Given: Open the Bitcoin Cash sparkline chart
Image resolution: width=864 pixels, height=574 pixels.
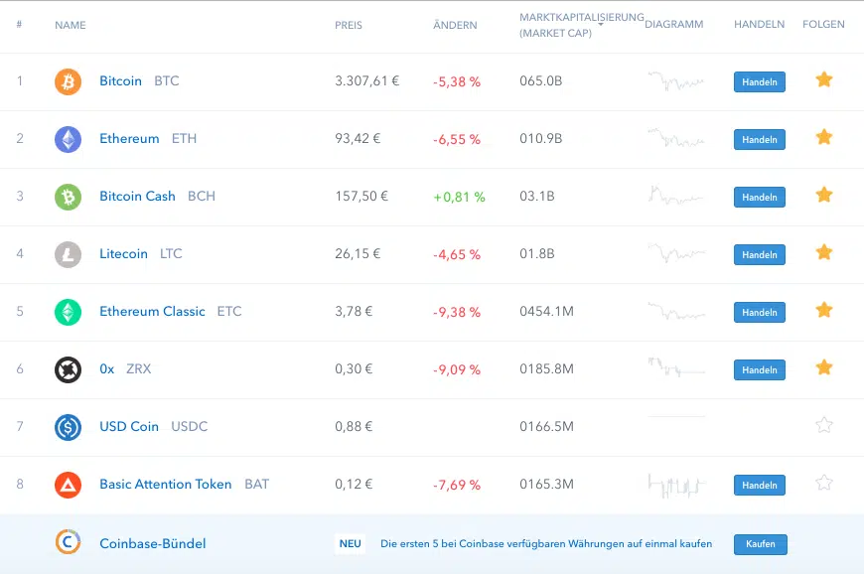Looking at the screenshot, I should click(x=676, y=195).
